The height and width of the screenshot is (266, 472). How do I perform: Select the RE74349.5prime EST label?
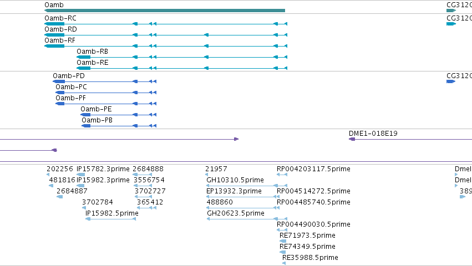pos(307,247)
